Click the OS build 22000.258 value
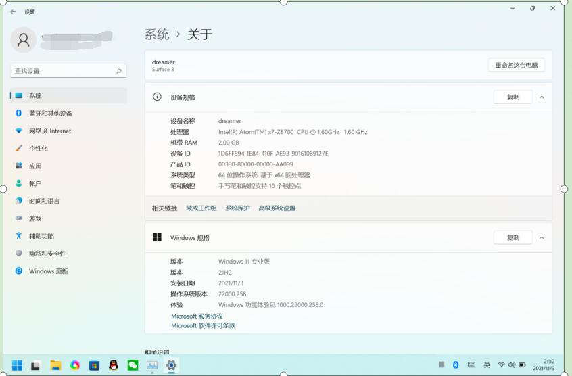This screenshot has width=572, height=376. (x=232, y=294)
